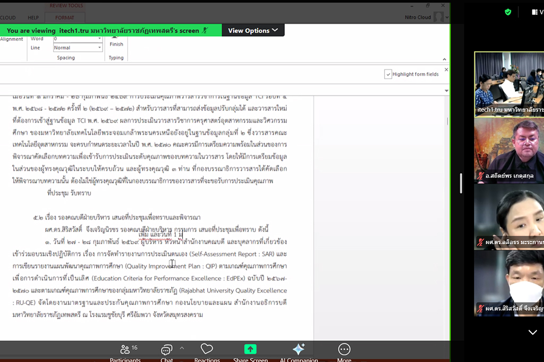Select the itech1.tru classroom video thumbnail

click(508, 84)
